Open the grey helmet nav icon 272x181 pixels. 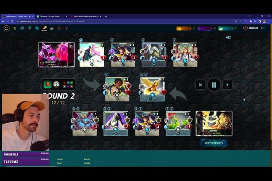(52, 29)
